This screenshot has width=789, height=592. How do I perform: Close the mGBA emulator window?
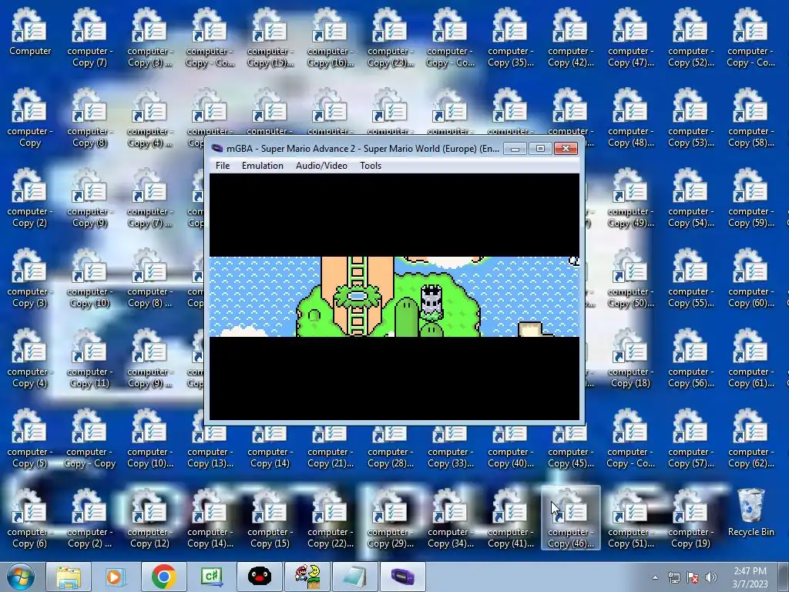566,149
